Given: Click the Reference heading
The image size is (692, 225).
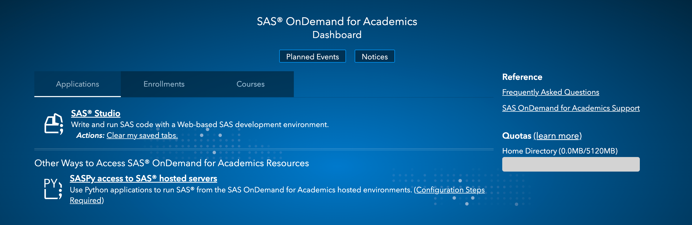Looking at the screenshot, I should tap(522, 77).
